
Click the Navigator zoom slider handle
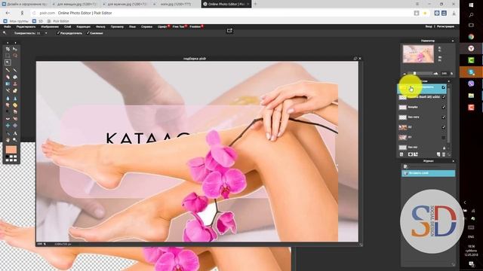[414, 74]
